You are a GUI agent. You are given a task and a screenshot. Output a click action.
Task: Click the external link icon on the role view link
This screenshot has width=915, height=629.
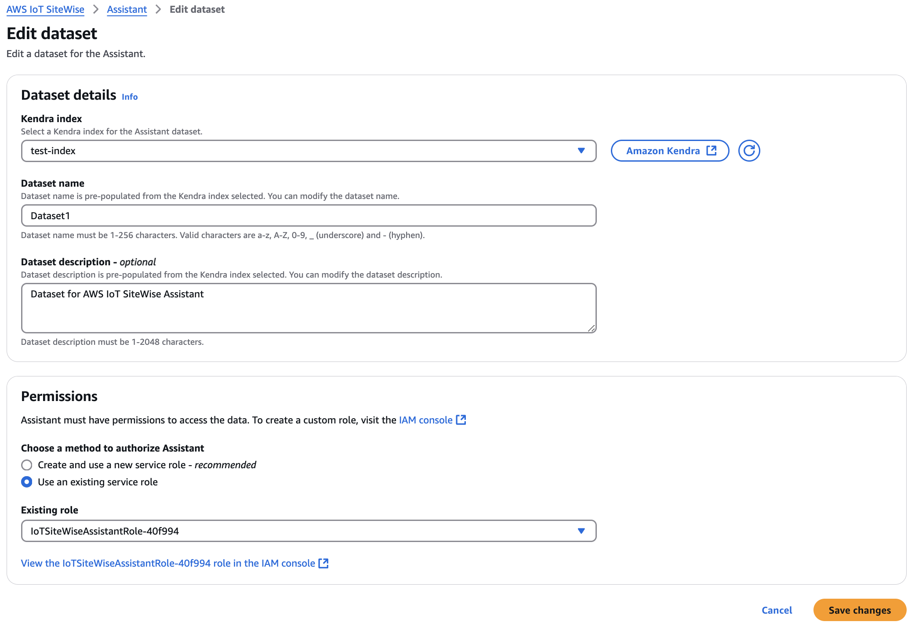[x=323, y=563]
